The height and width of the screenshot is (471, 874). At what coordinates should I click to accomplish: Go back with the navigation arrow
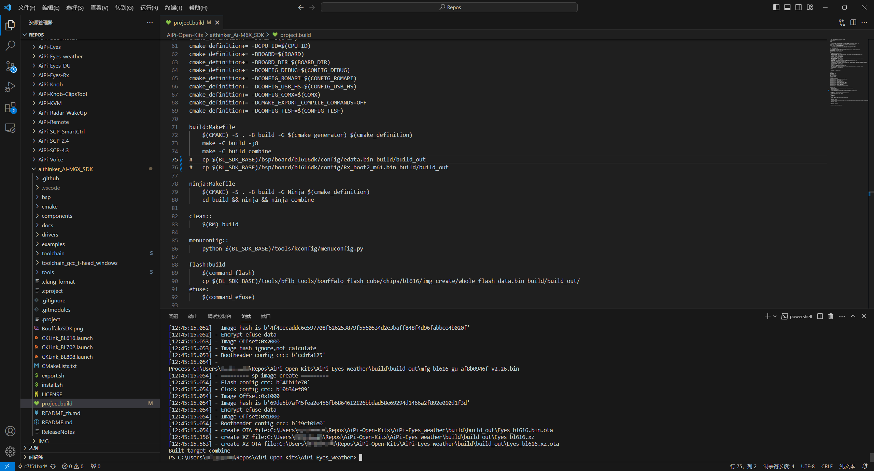[x=301, y=8]
